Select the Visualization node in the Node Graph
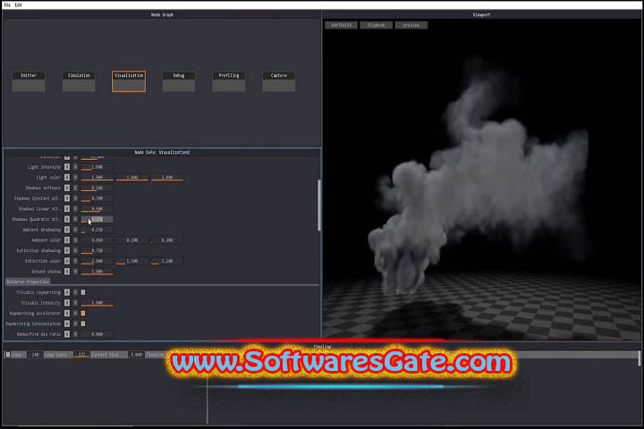Screen dimensions: 644x429 [x=129, y=81]
